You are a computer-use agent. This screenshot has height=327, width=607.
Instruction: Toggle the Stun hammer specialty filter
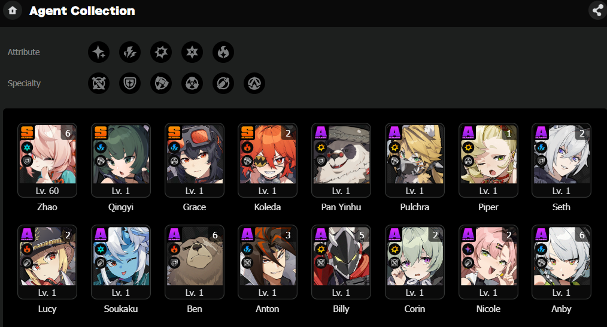coord(161,83)
